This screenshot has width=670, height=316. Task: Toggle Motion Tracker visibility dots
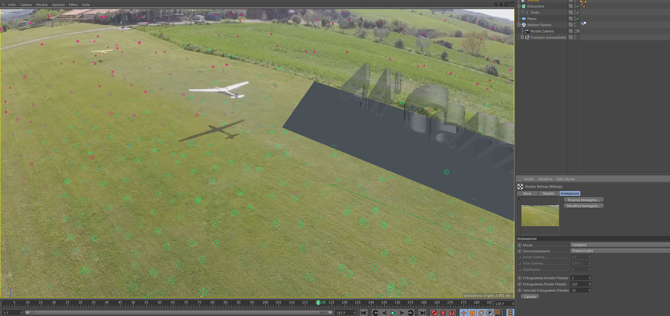(575, 25)
